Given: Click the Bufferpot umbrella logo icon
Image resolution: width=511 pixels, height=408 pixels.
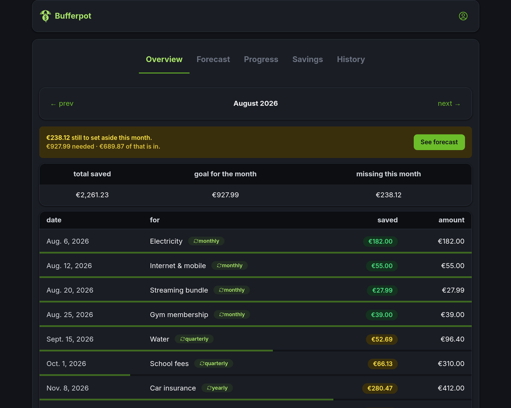Looking at the screenshot, I should pyautogui.click(x=46, y=16).
